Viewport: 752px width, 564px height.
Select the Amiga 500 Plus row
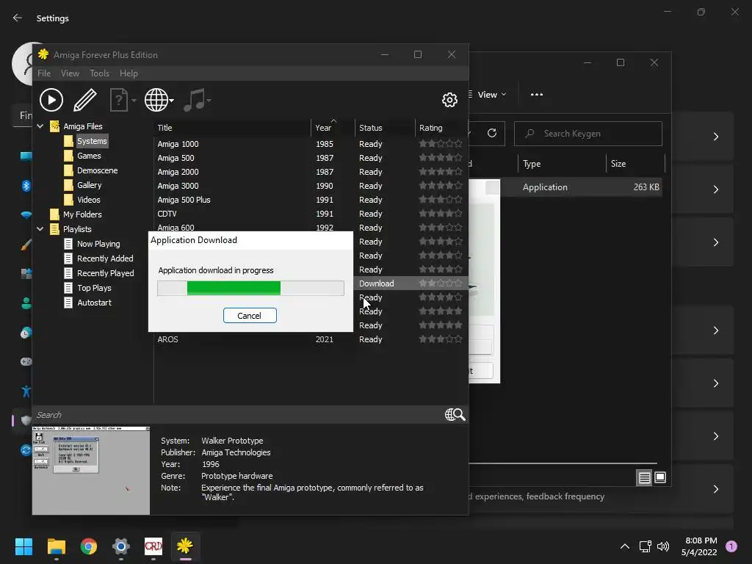[311, 200]
